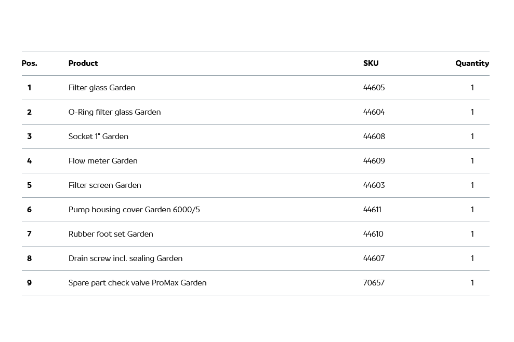Open the Flow meter Garden item
The image size is (514, 342).
(103, 161)
